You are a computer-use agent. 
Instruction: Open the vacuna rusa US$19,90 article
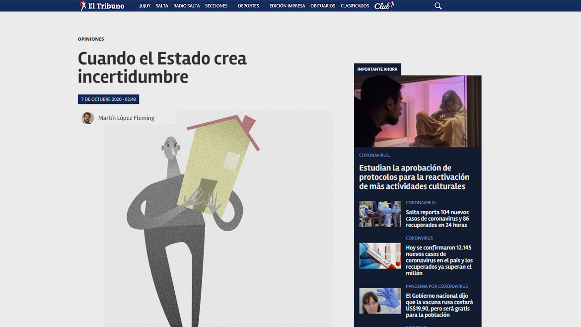[439, 305]
